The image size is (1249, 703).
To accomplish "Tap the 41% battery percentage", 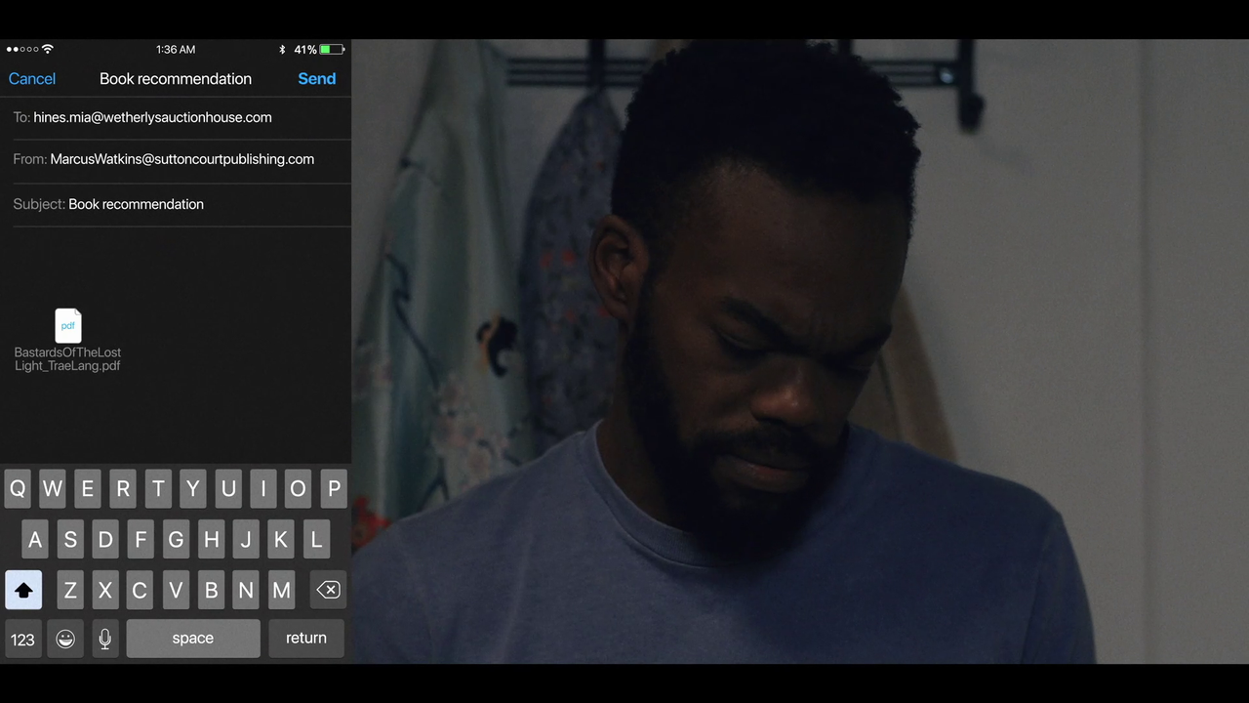I will point(304,50).
